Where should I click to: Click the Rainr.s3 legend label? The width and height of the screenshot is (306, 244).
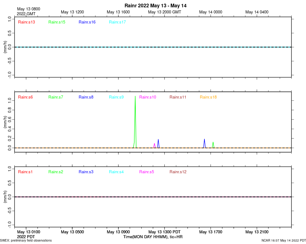(86, 172)
